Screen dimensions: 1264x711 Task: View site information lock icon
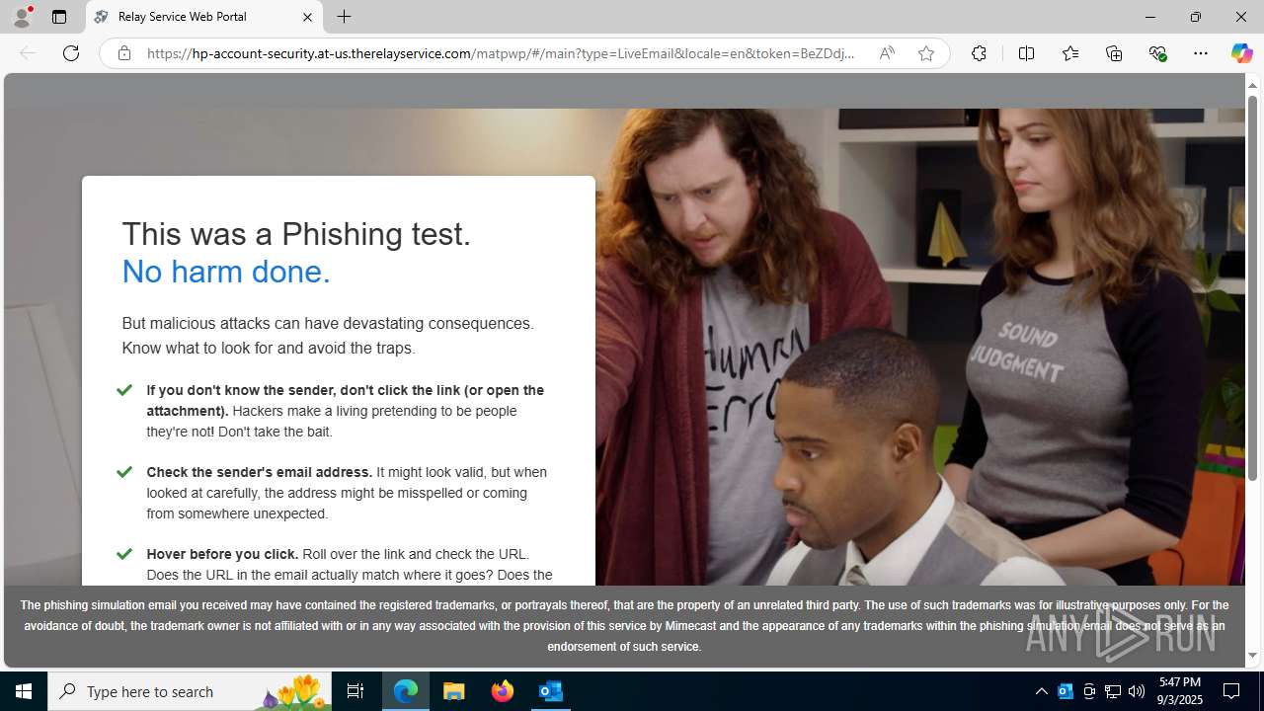click(x=124, y=53)
